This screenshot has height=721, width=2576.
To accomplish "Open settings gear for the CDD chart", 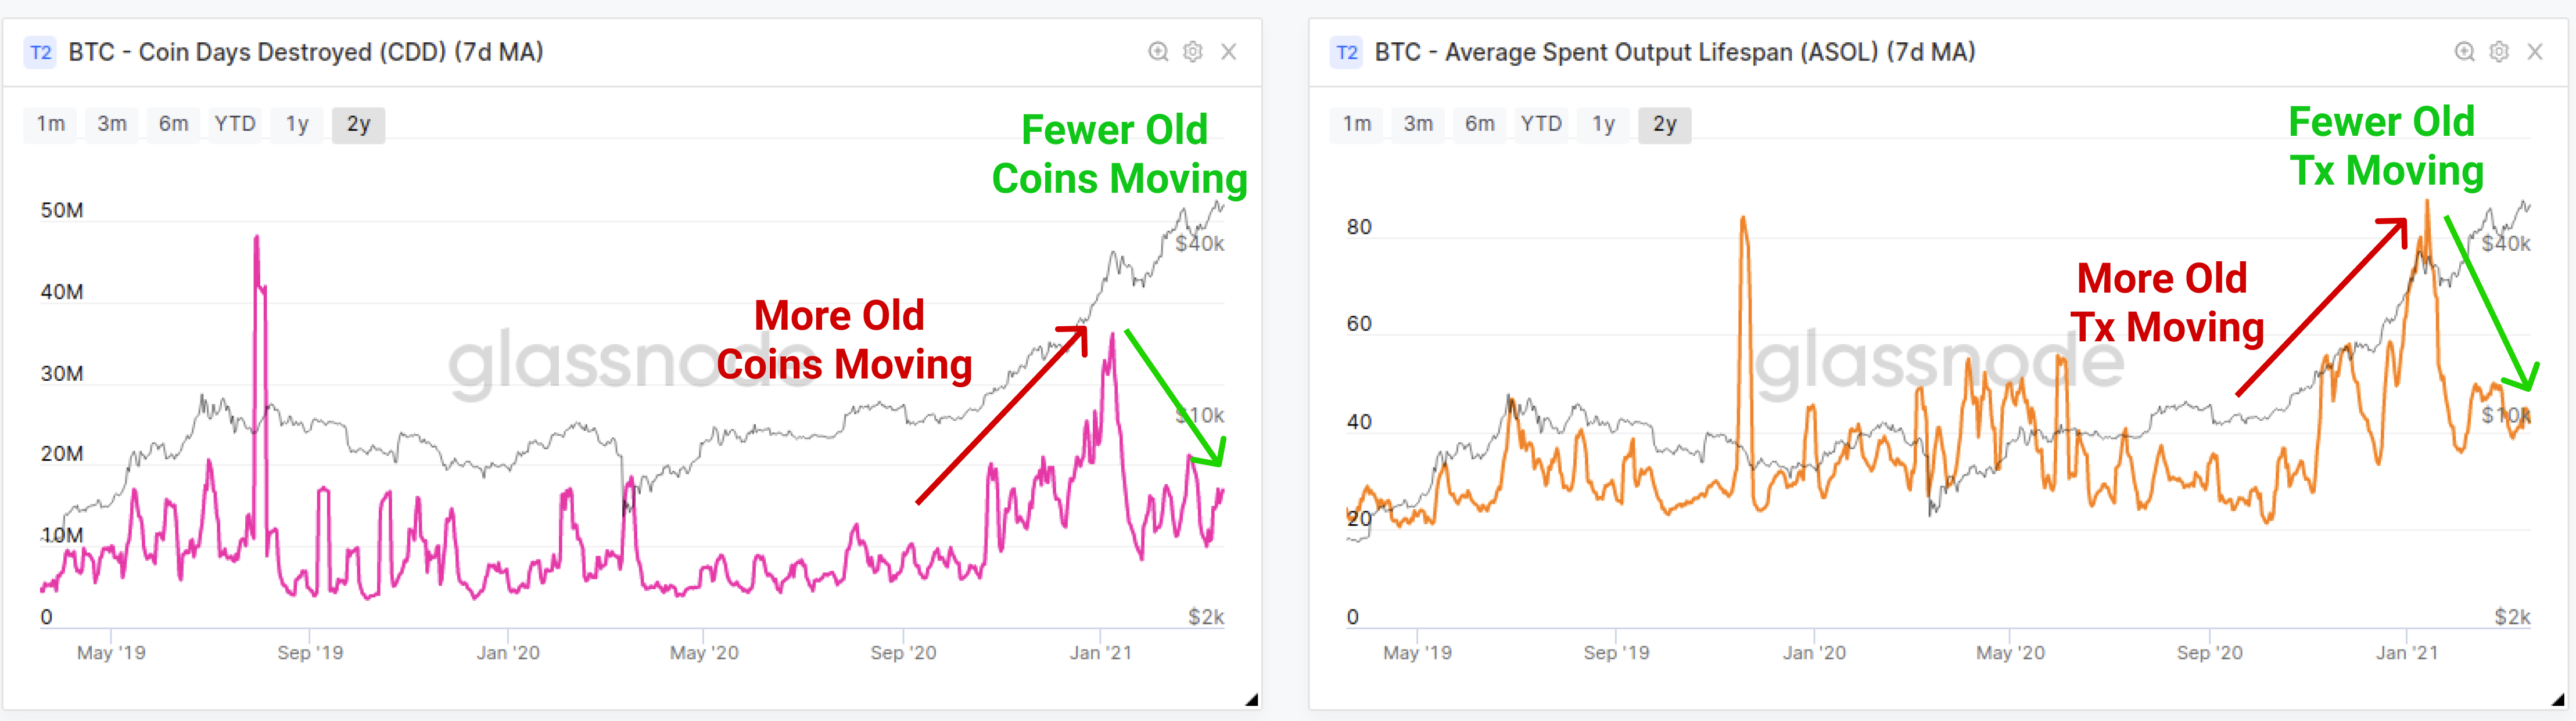I will (x=1193, y=52).
